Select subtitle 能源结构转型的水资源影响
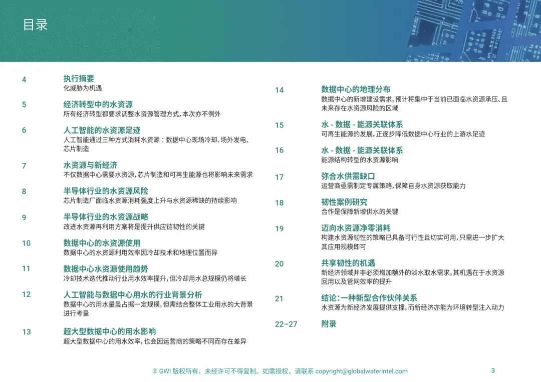 360,160
